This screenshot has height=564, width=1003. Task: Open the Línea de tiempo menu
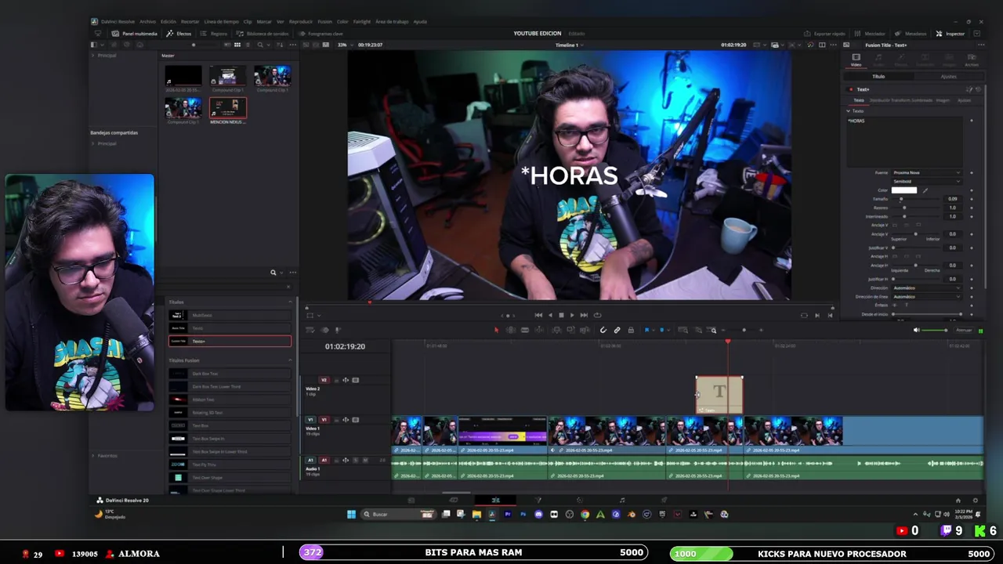221,21
